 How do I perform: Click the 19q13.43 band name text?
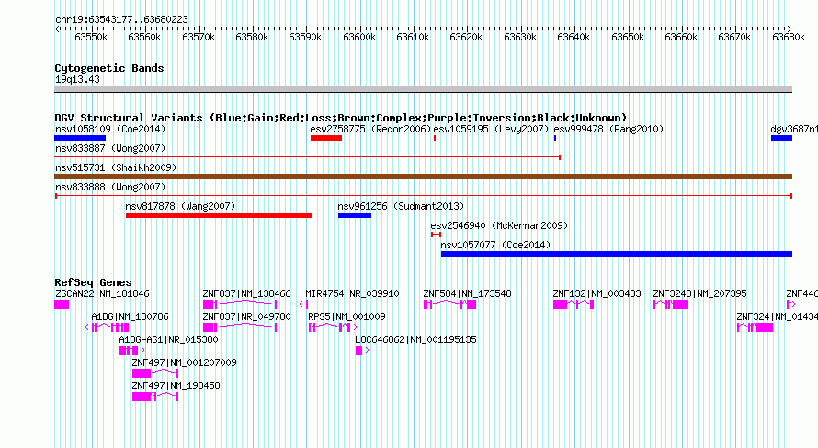pos(77,79)
